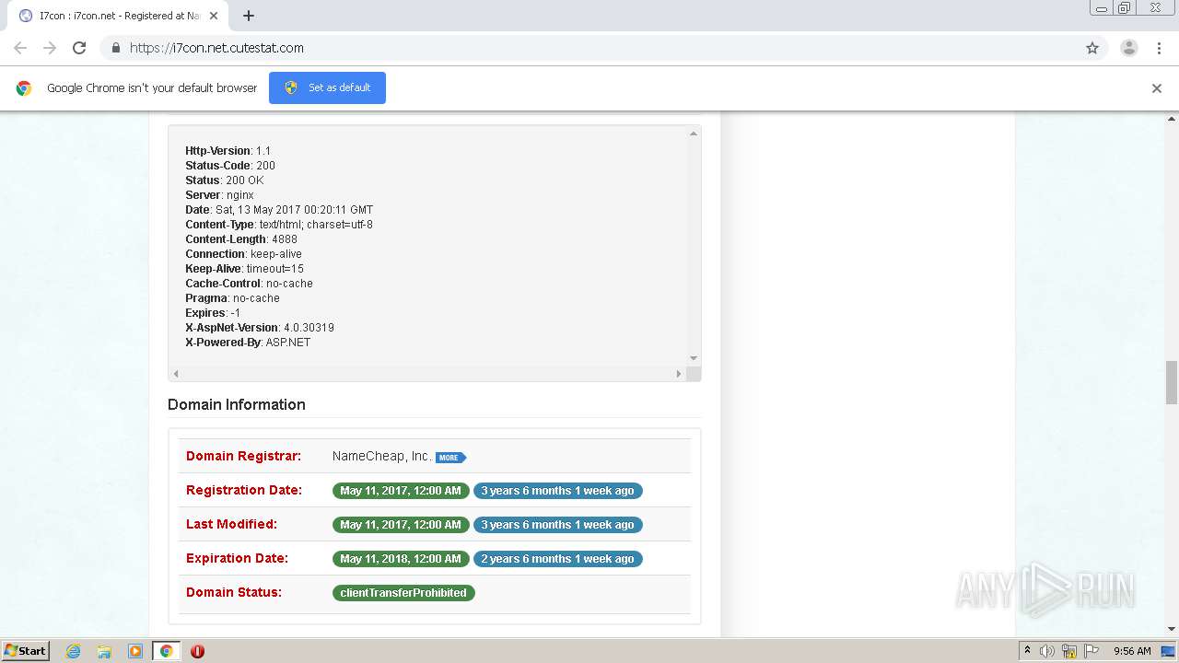The image size is (1179, 663).
Task: Open media player from taskbar
Action: pyautogui.click(x=135, y=651)
